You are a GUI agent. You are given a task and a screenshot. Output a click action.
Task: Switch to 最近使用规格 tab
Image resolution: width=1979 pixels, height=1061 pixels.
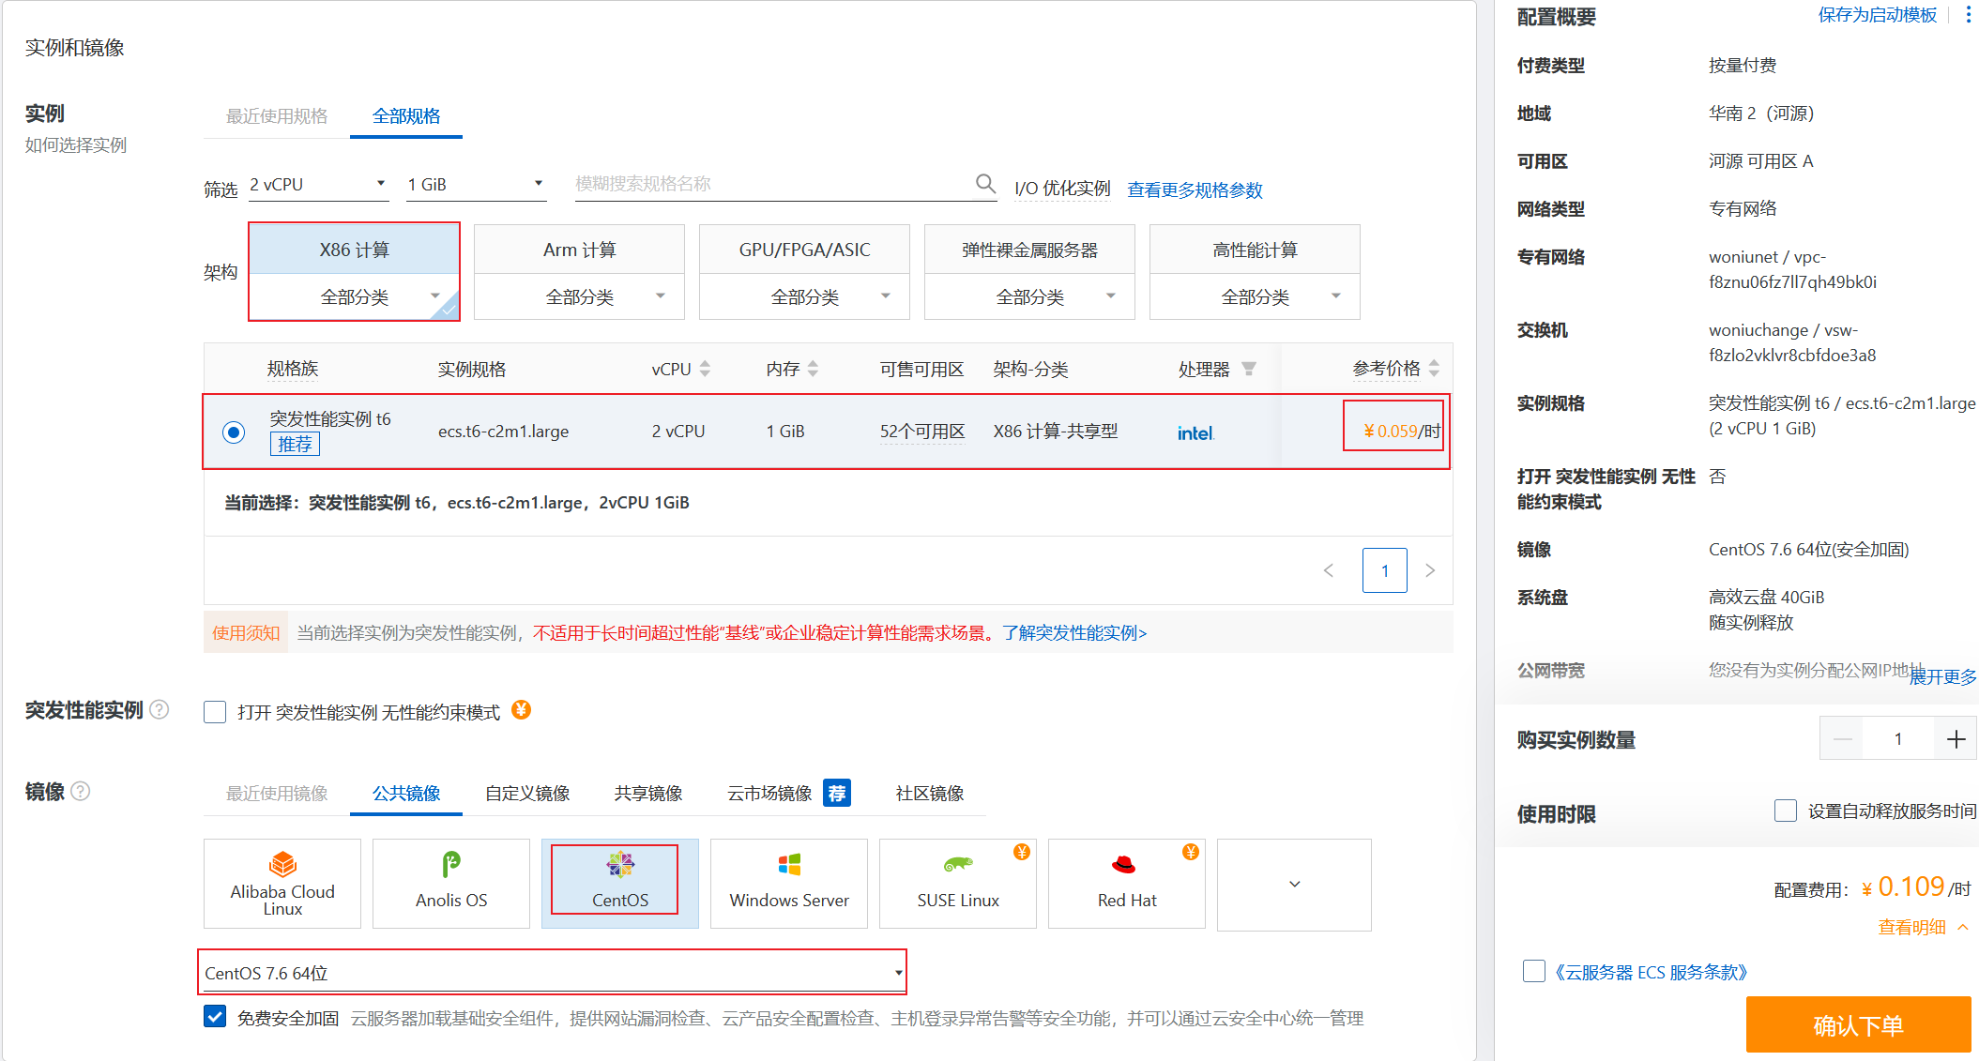point(277,116)
